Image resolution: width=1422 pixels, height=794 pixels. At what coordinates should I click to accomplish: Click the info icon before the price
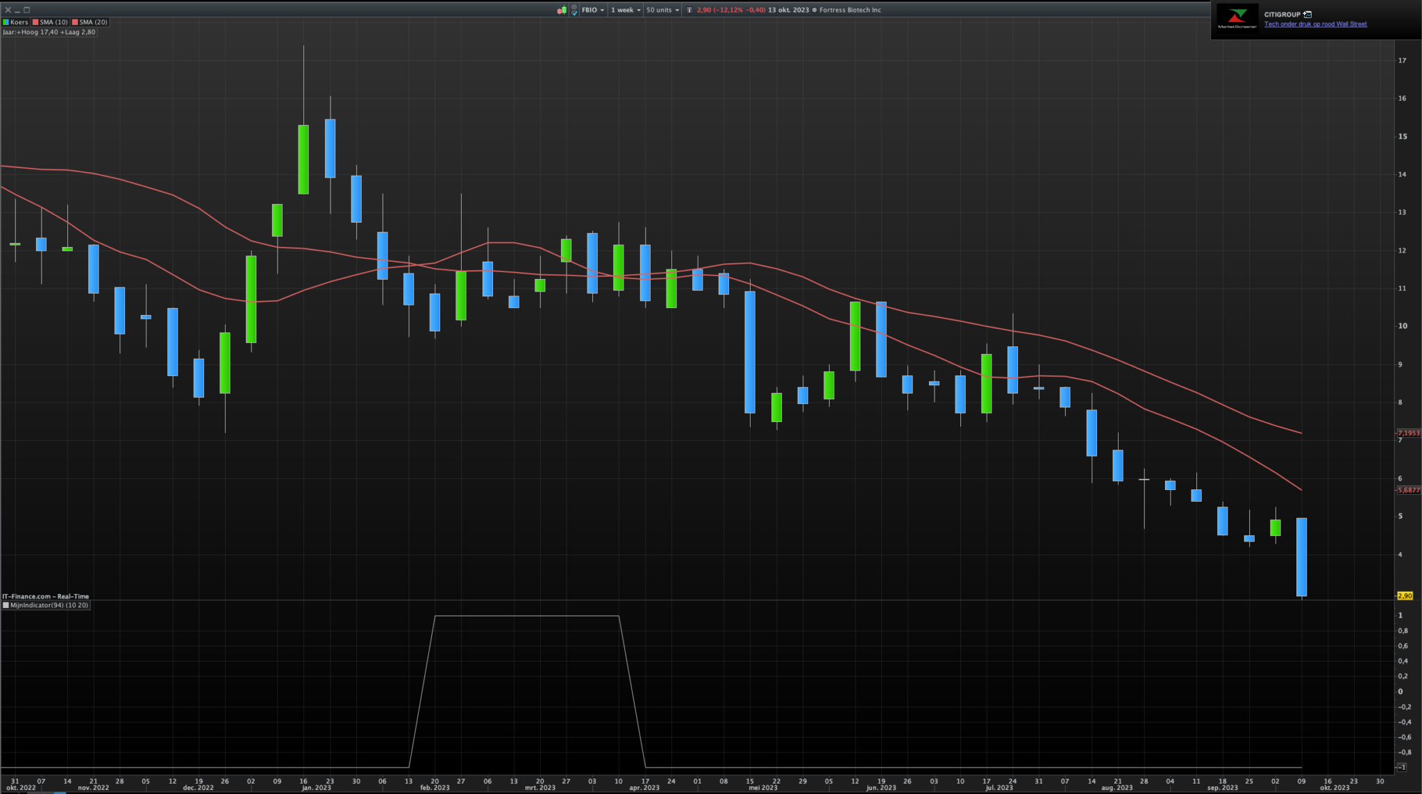pos(689,10)
